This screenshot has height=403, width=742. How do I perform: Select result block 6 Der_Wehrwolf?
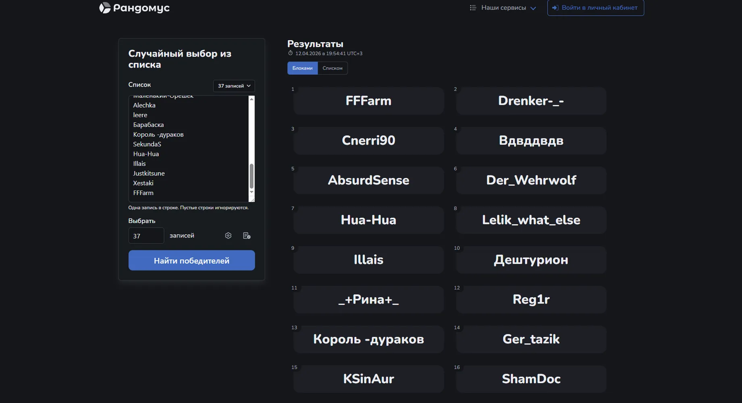(531, 180)
